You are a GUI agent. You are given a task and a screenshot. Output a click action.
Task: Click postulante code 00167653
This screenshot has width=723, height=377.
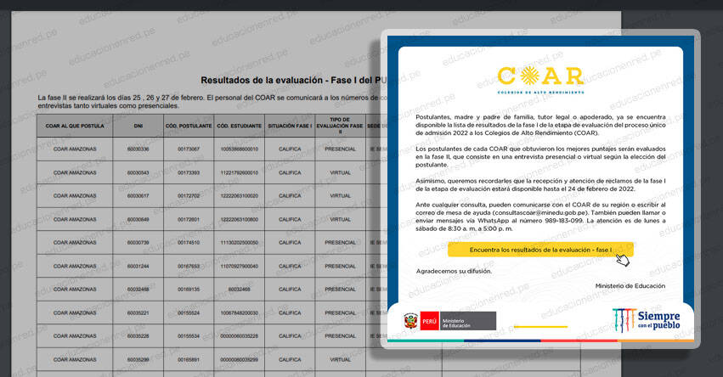point(189,267)
